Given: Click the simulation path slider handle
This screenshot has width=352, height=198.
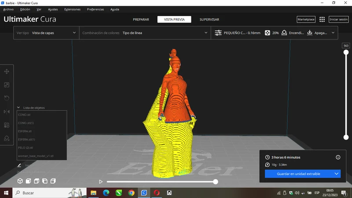Looking at the screenshot, I should pos(216,182).
